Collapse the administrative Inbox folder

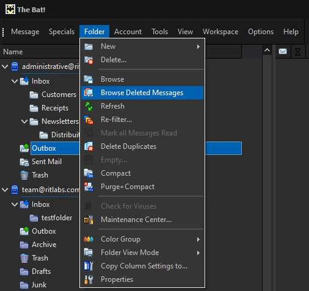[x=15, y=81]
